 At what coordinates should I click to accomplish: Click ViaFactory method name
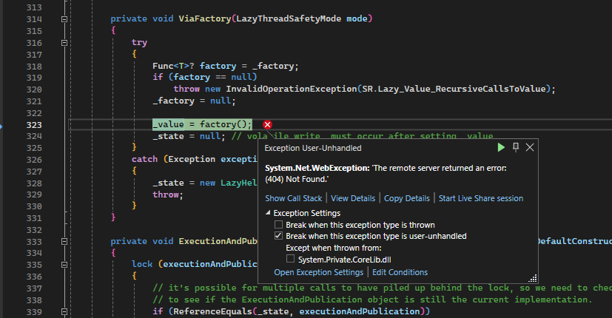point(205,18)
